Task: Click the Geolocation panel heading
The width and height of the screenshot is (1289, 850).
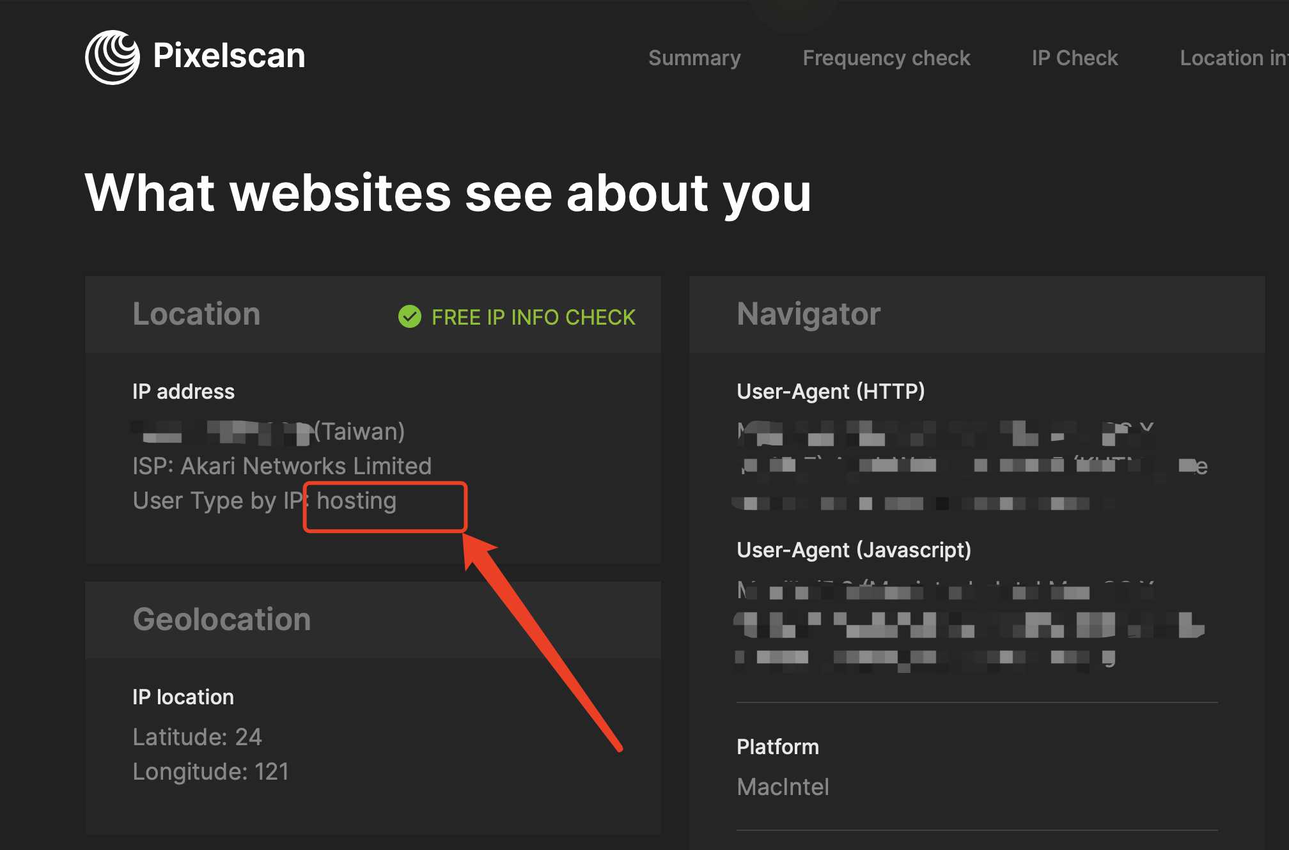Action: (x=221, y=619)
